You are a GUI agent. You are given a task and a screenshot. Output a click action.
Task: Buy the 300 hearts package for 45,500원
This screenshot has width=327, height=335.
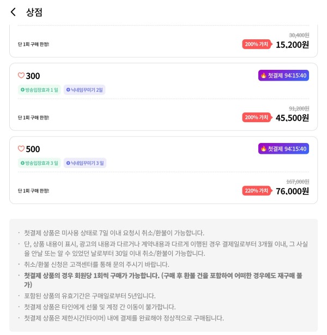click(292, 118)
